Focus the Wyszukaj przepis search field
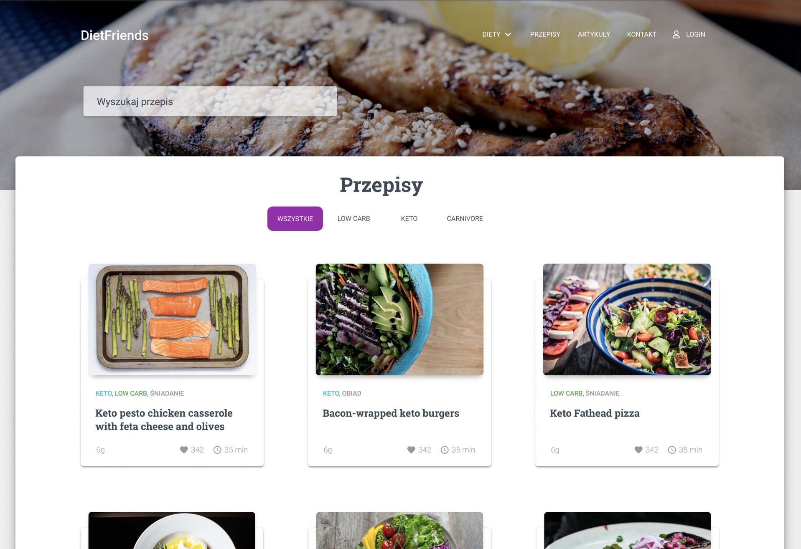 point(210,101)
